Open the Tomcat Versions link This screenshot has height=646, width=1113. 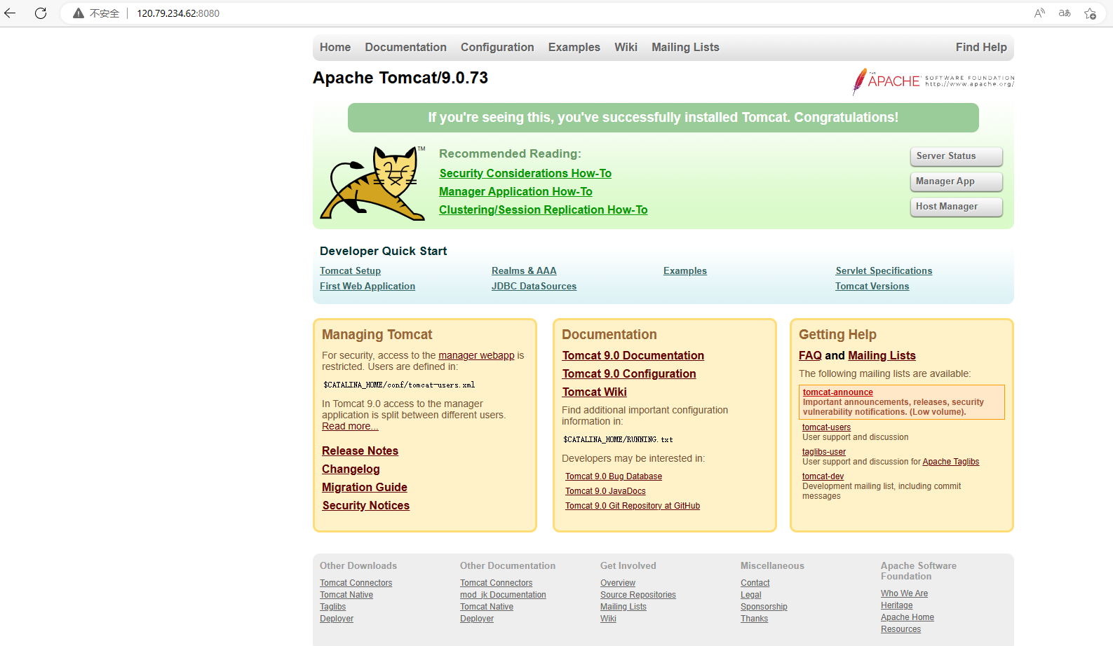[x=872, y=286]
